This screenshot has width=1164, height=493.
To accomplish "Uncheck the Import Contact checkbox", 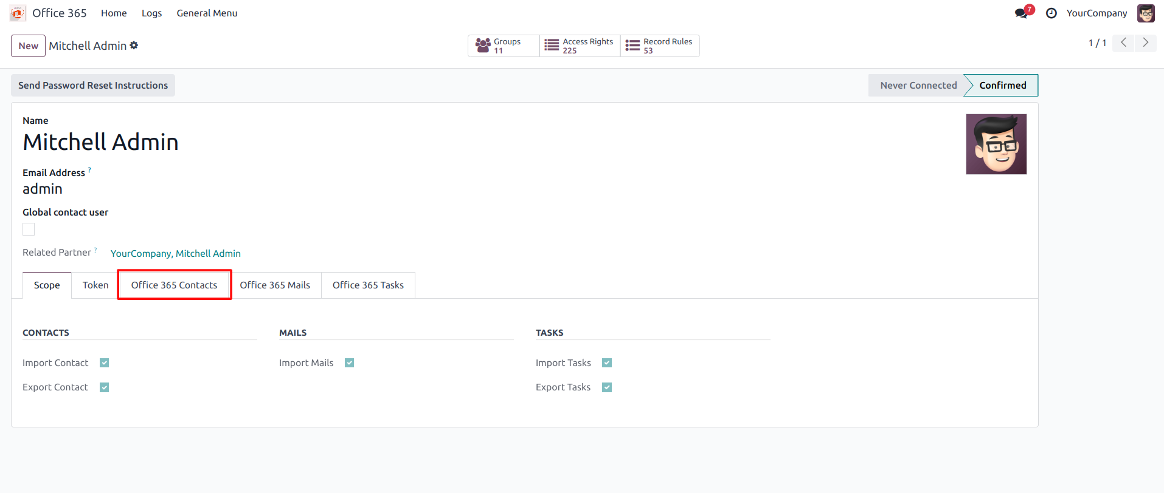I will coord(105,362).
